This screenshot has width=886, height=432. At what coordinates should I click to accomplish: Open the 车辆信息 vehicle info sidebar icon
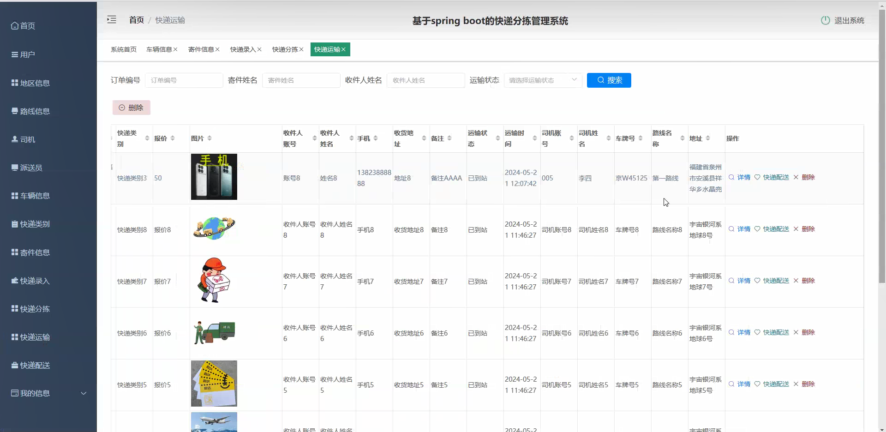tap(14, 195)
